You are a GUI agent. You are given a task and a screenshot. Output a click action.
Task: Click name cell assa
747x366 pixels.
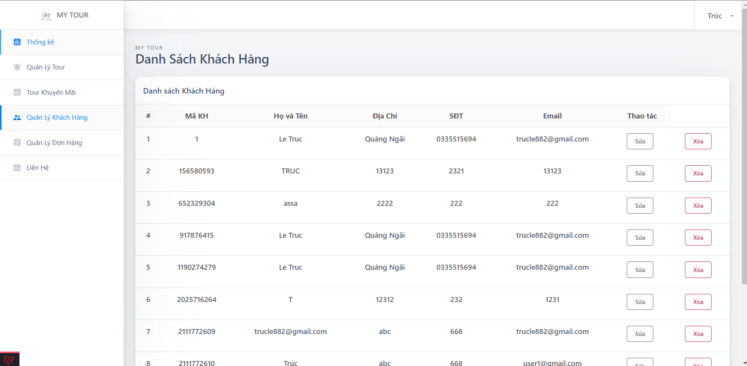coord(290,203)
